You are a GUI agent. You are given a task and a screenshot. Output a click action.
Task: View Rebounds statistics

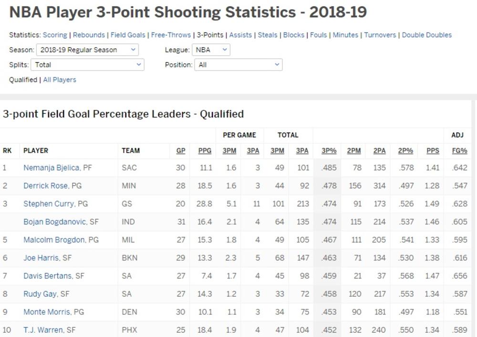click(x=88, y=35)
